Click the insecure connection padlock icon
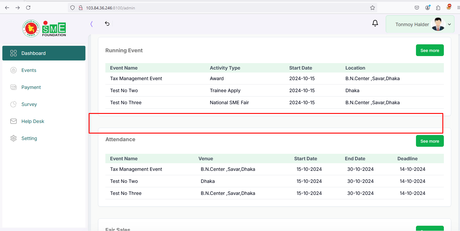Screen dimensions: 460x231 tap(80, 8)
